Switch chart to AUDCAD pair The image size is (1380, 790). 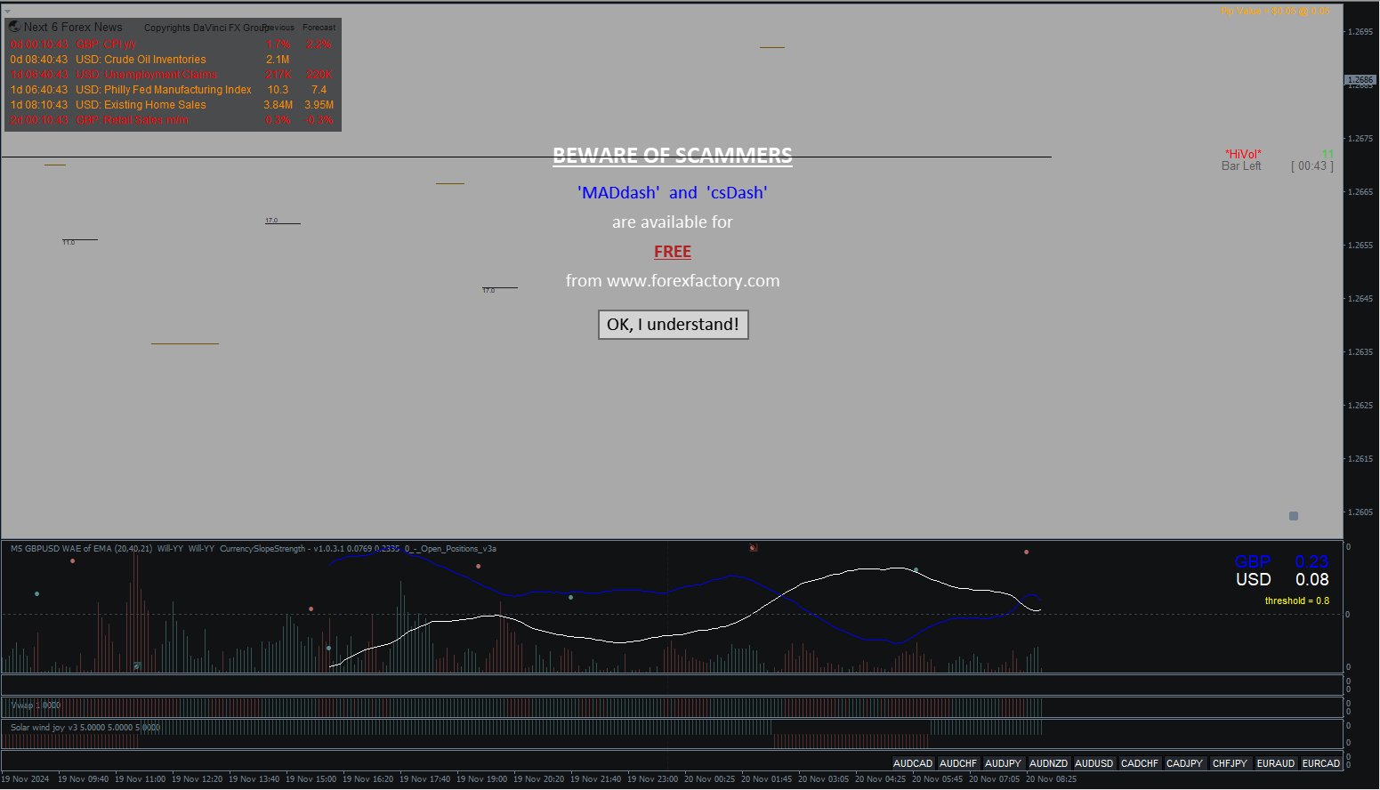tap(913, 763)
